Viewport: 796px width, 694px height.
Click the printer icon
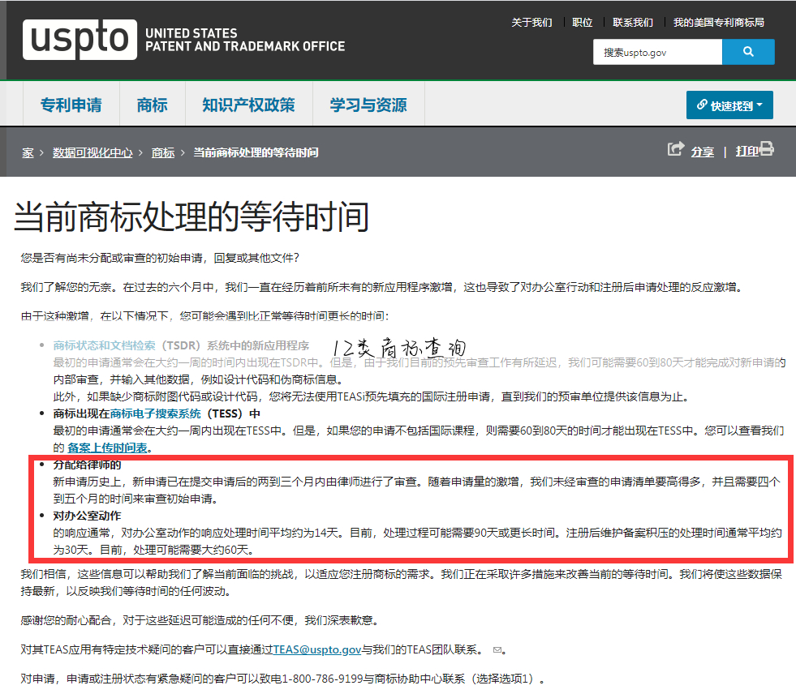pyautogui.click(x=766, y=149)
